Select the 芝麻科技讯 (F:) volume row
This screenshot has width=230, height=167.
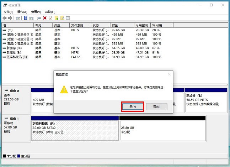click(x=18, y=57)
